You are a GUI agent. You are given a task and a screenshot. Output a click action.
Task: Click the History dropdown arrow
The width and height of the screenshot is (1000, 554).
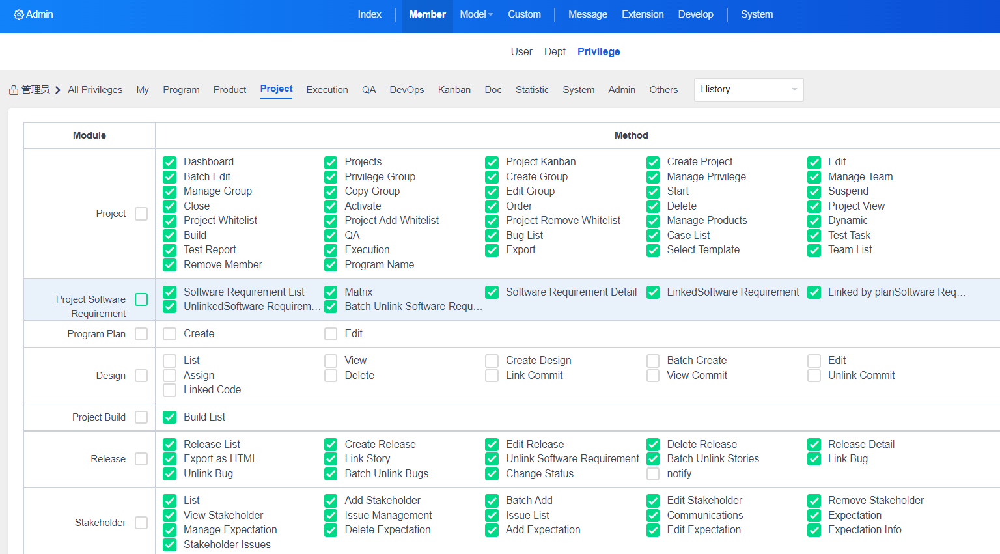pos(794,90)
